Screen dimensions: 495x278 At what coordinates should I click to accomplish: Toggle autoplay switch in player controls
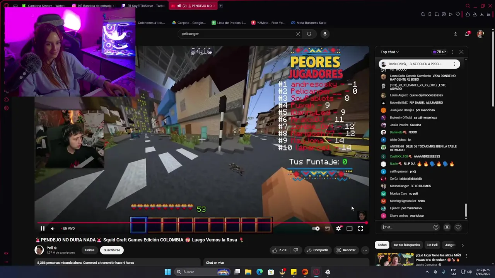click(316, 229)
